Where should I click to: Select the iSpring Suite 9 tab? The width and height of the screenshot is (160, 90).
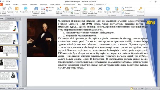click(101, 4)
